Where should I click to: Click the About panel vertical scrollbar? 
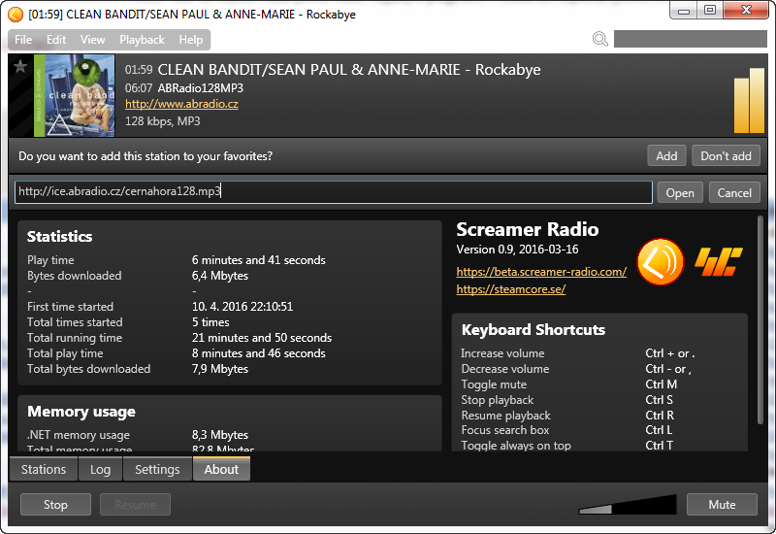pyautogui.click(x=760, y=320)
